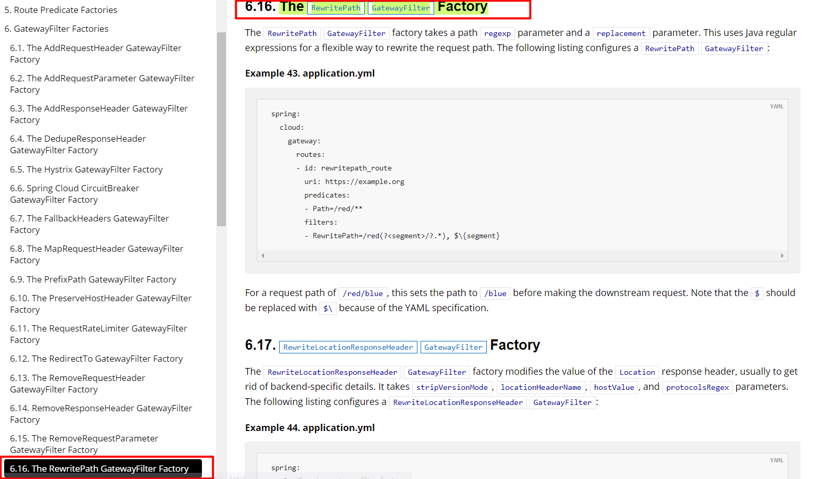Select 6.9 The PrefixPath GatewayFilter Factory
The image size is (826, 479).
click(93, 279)
